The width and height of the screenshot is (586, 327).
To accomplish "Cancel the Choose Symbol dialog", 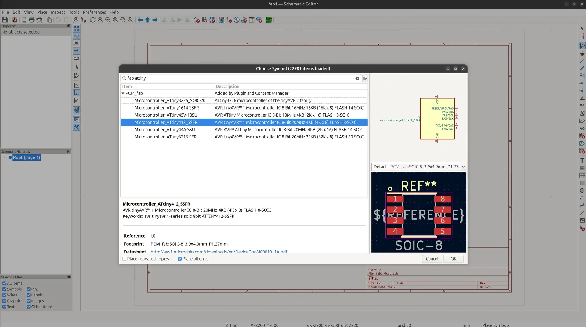I will (x=432, y=259).
